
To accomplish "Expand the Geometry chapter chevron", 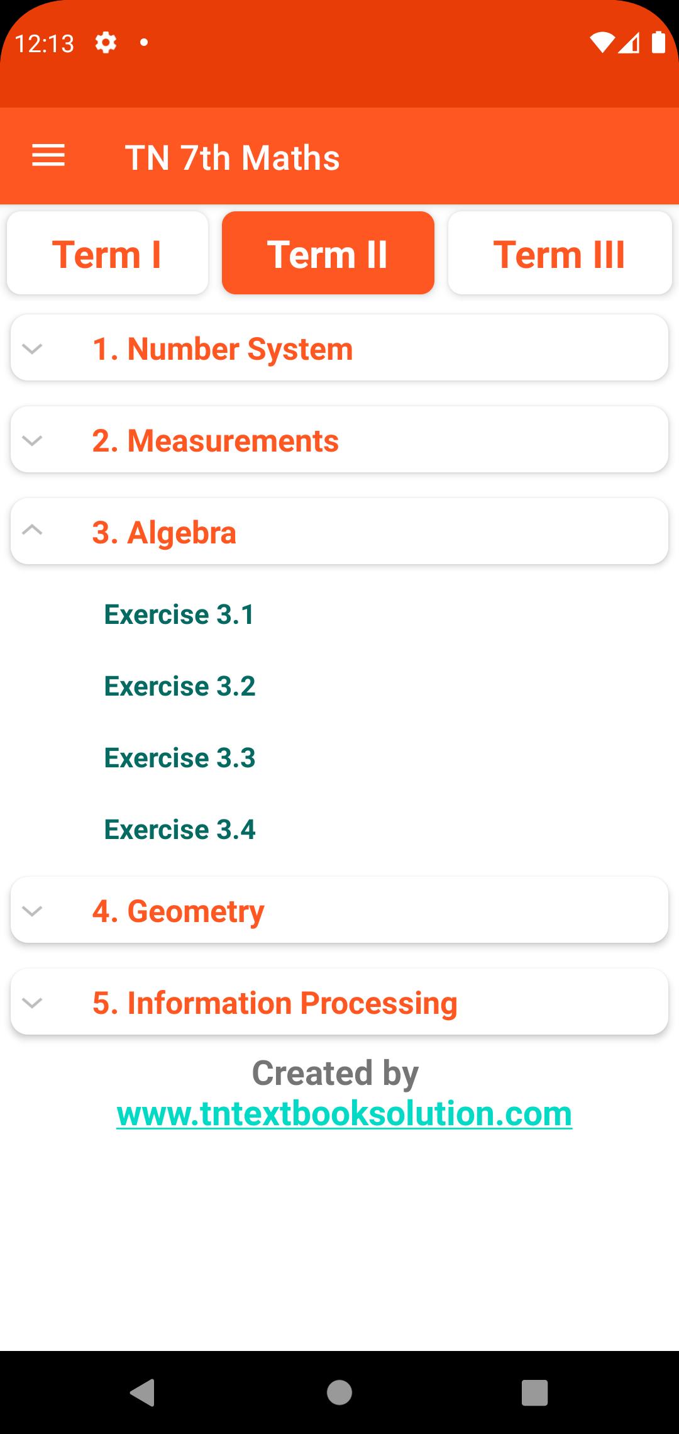I will coord(32,911).
